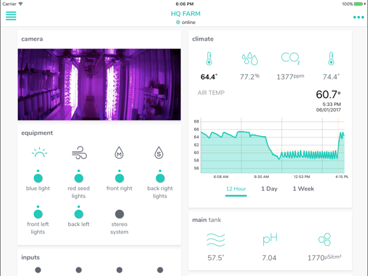Toggle the front right switch
This screenshot has height=276, width=368.
pyautogui.click(x=119, y=178)
